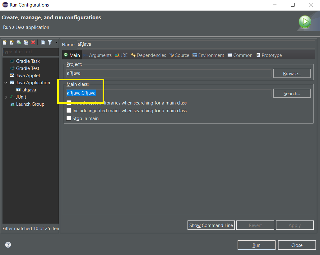Click the Launch Group icon
320x255 pixels.
12,104
